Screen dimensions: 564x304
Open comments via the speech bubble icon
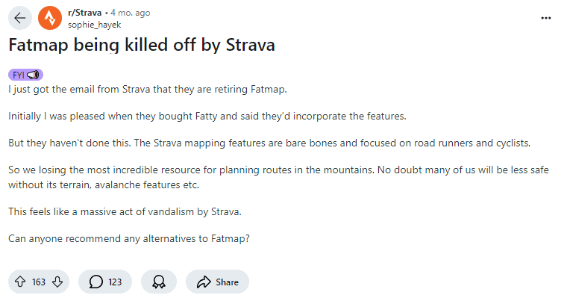(96, 282)
